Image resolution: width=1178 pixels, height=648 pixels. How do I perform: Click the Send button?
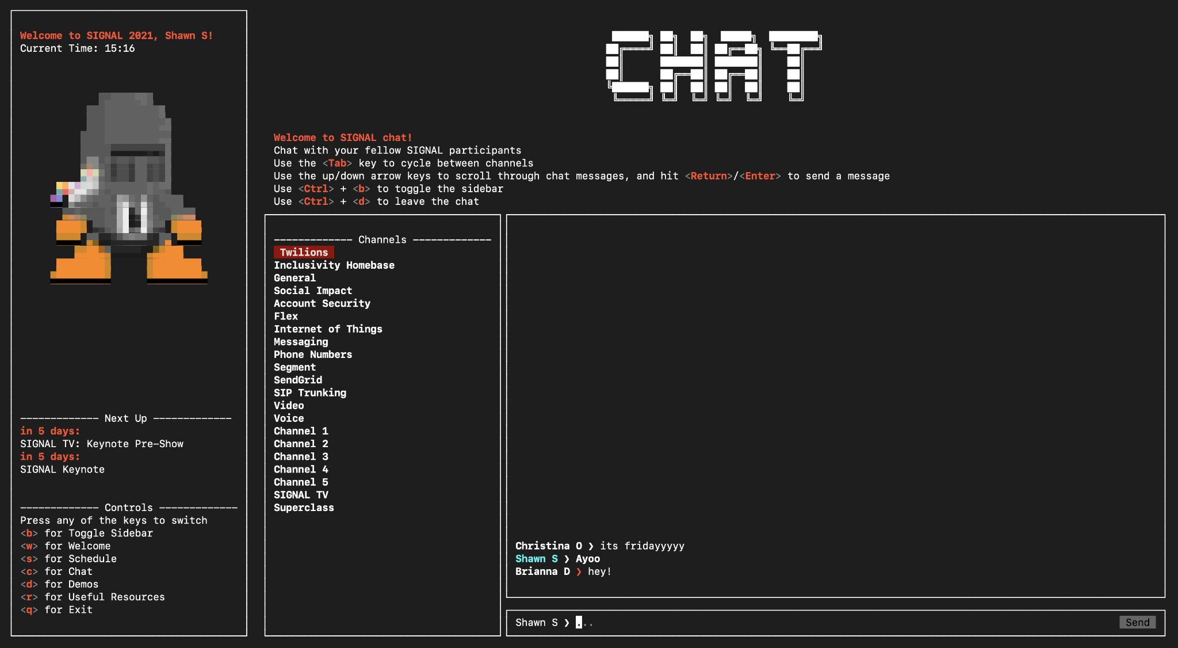1137,622
